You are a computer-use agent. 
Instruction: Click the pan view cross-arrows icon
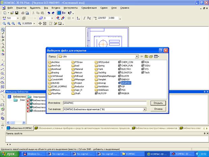[40, 24]
